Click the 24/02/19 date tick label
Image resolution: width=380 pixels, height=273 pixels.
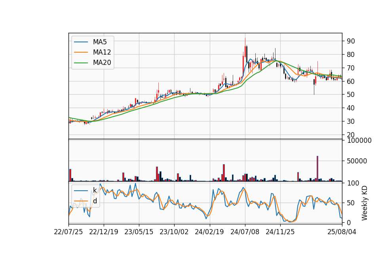(x=209, y=232)
